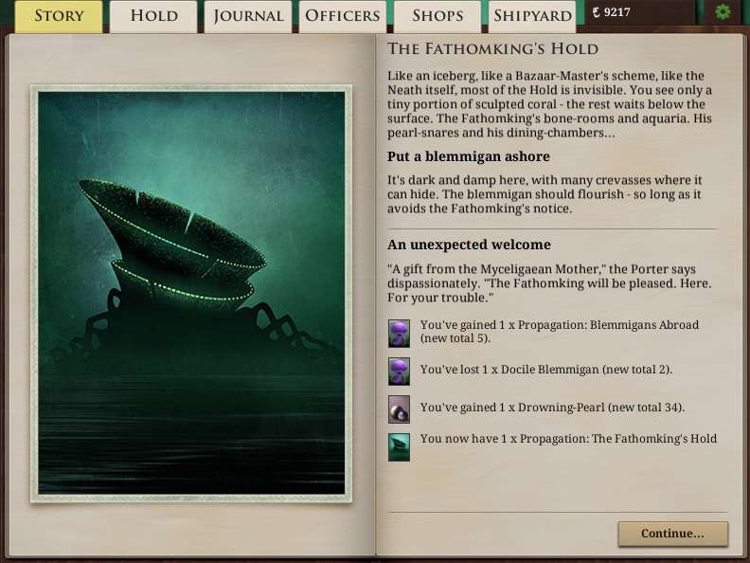
Task: Open the Hold tab
Action: coord(153,16)
